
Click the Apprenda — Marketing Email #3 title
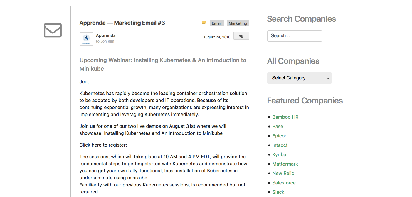coord(122,23)
